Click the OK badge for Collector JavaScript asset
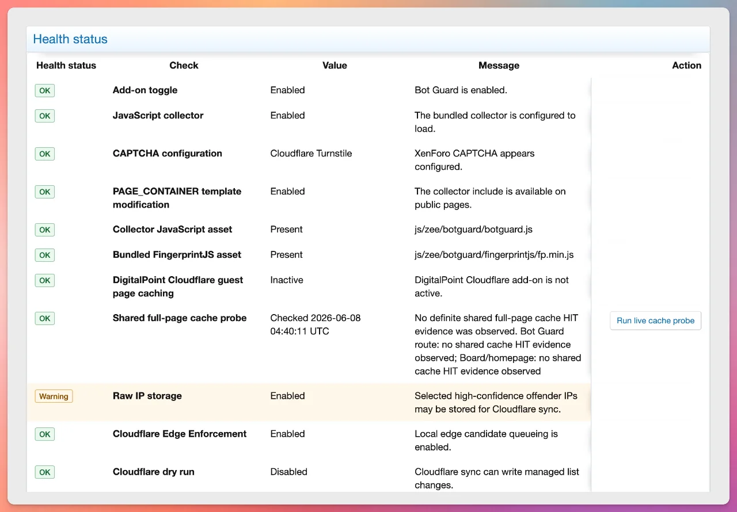Image resolution: width=737 pixels, height=512 pixels. click(x=45, y=230)
